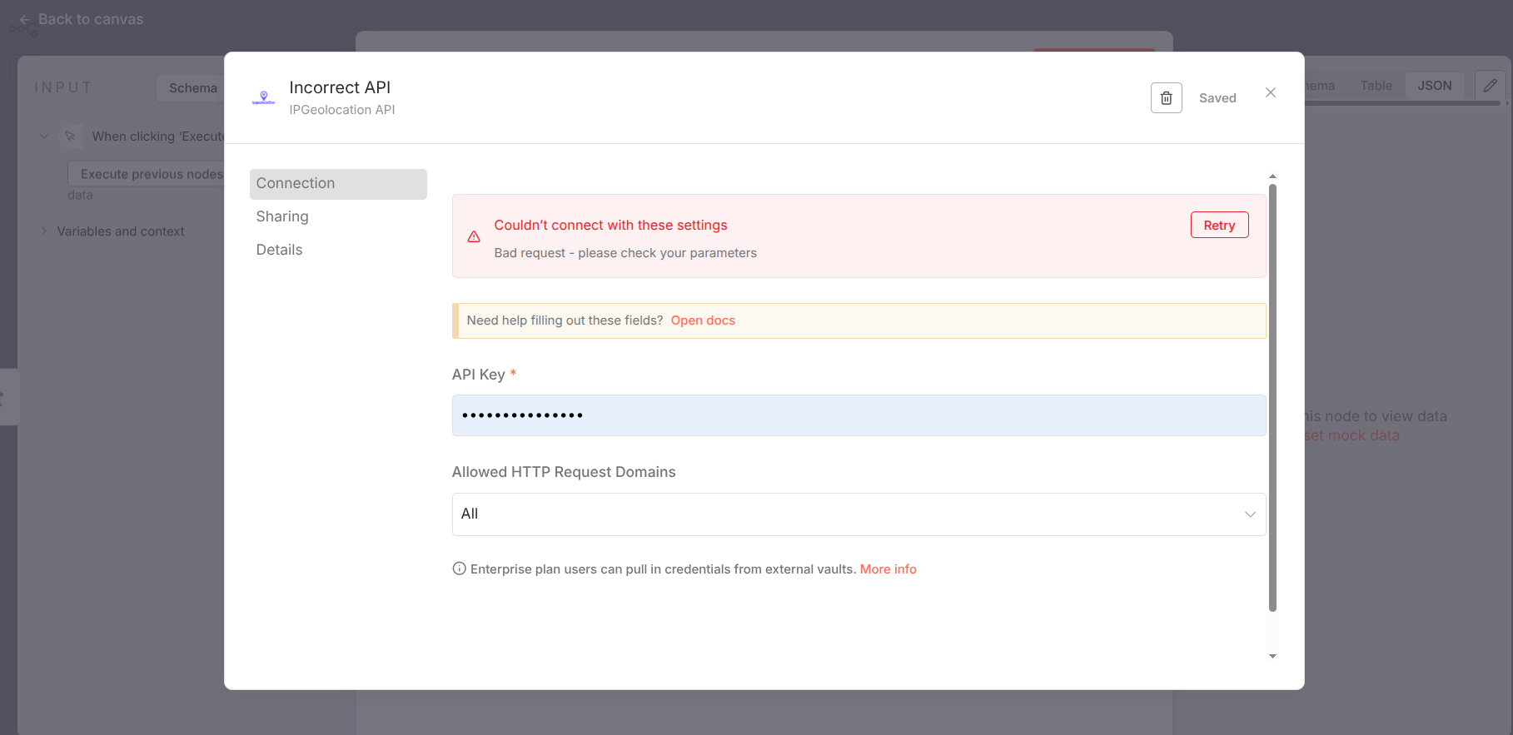Click the trash delete credential icon
This screenshot has height=735, width=1513.
(x=1166, y=98)
